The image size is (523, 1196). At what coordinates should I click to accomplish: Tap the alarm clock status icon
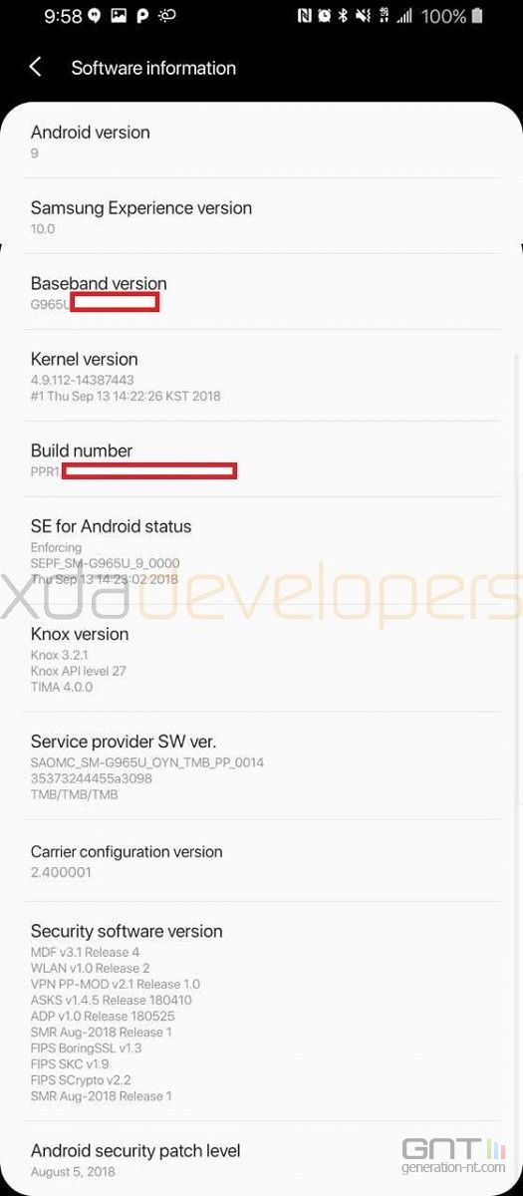tap(324, 16)
